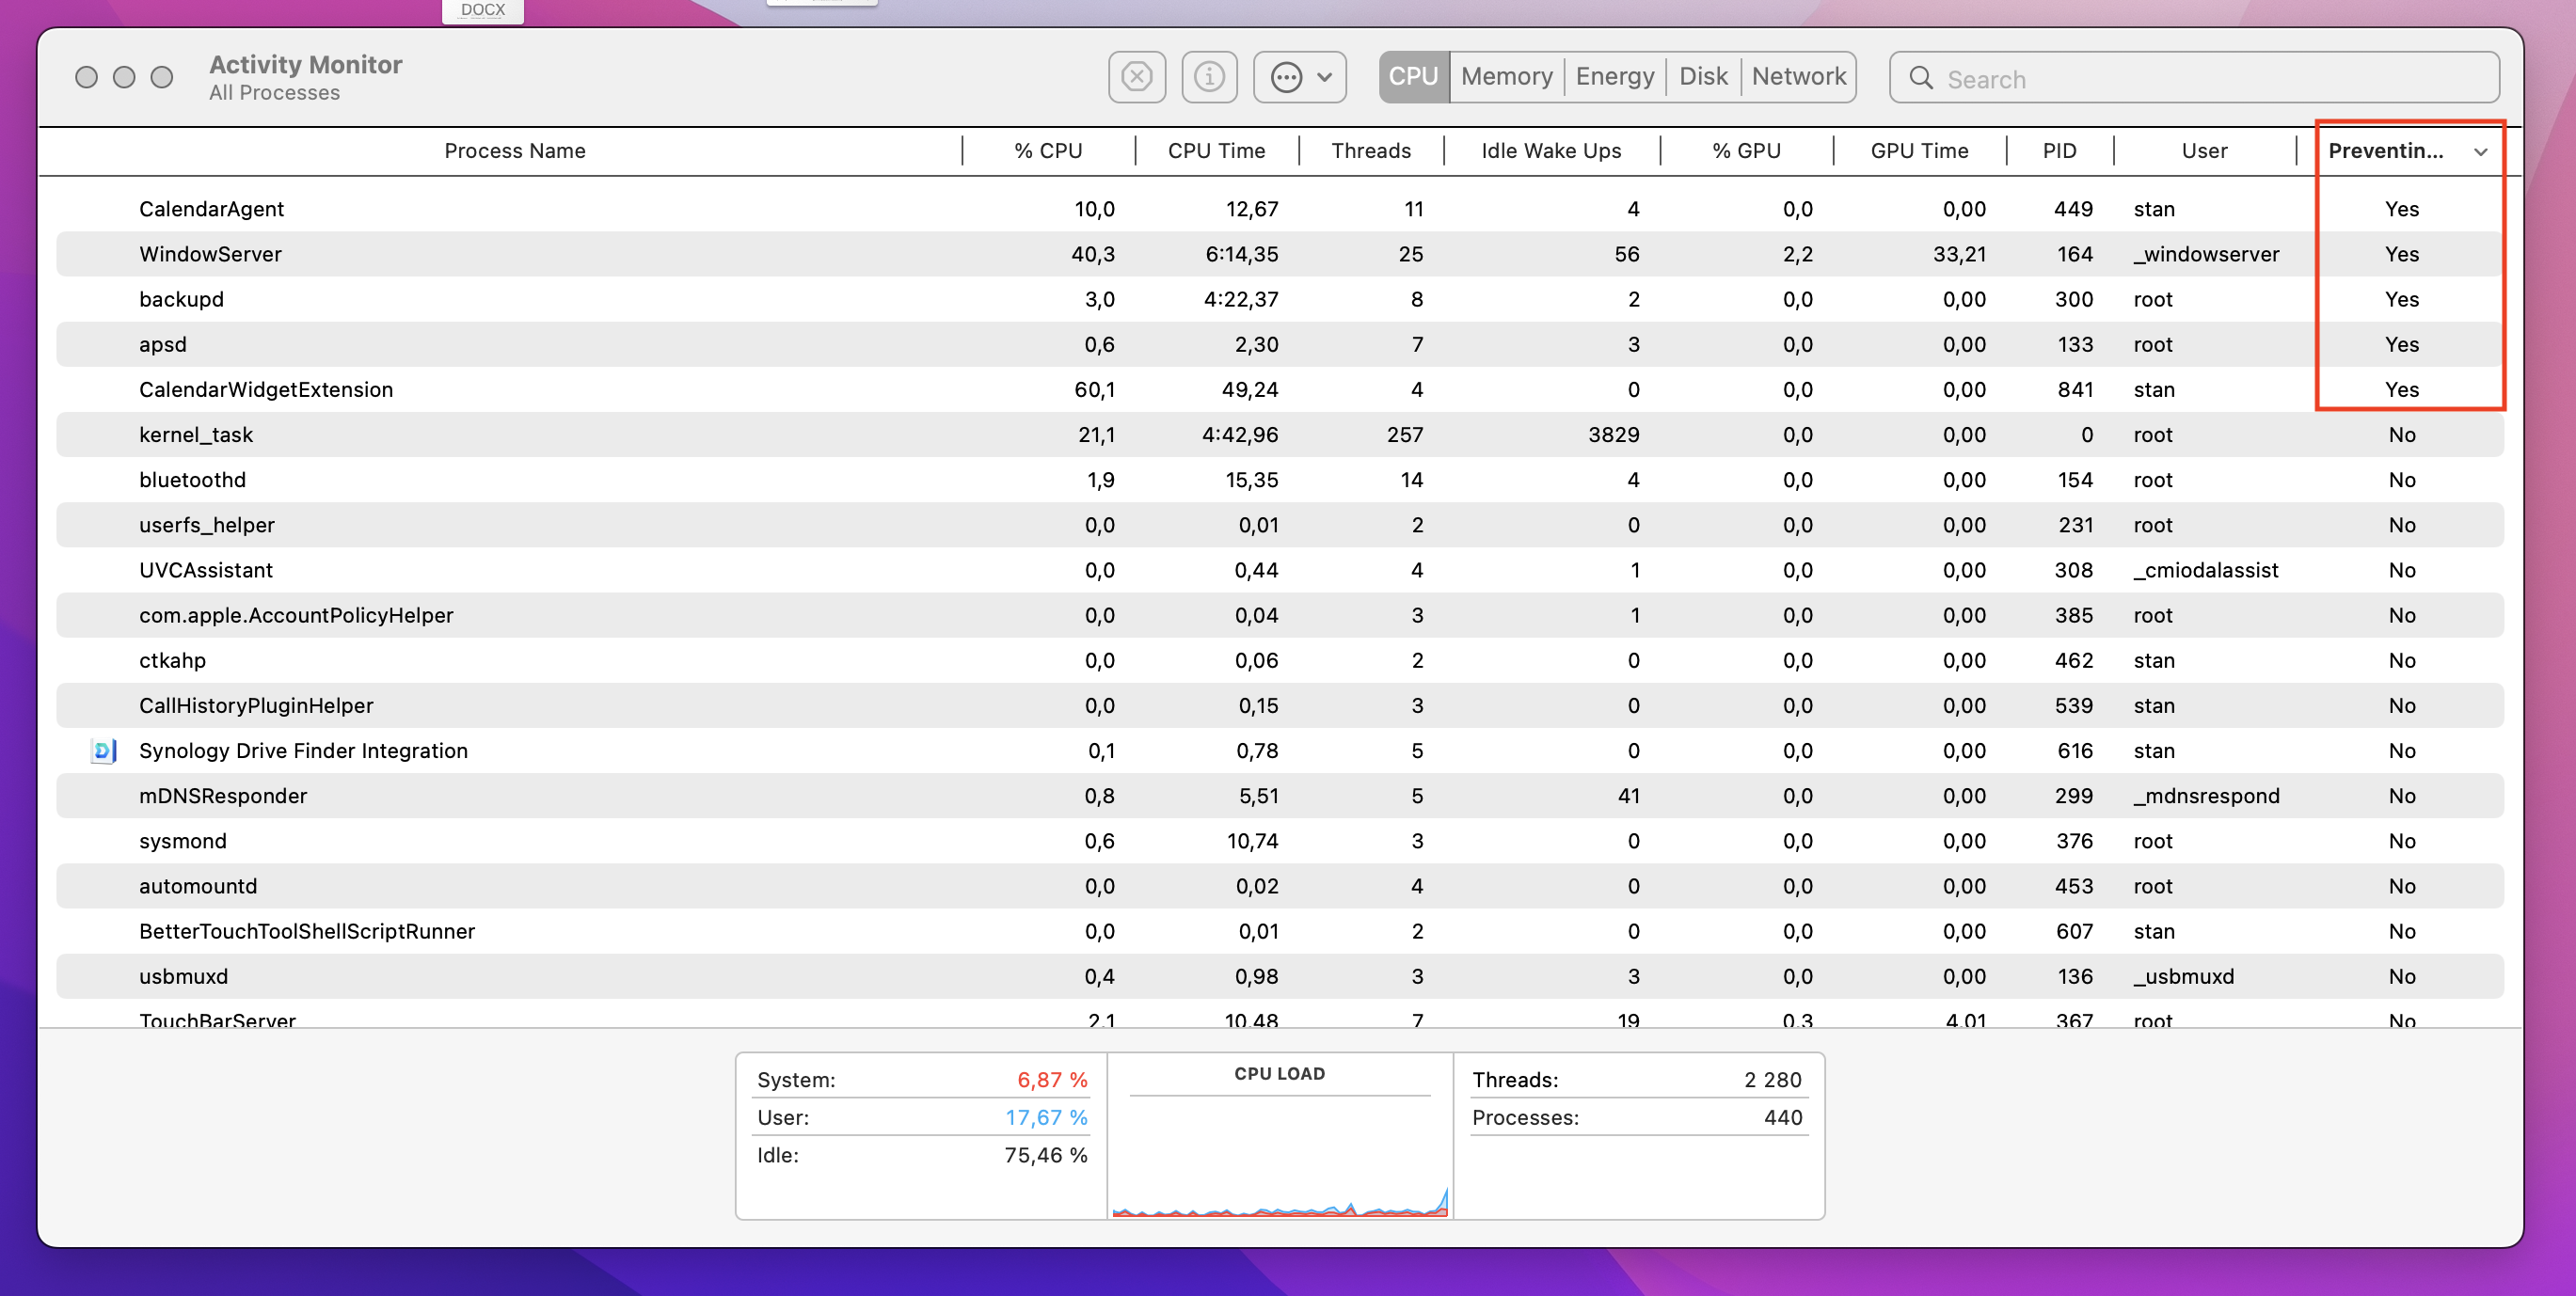Open the process info inspector icon
Image resolution: width=2576 pixels, height=1296 pixels.
coord(1209,77)
